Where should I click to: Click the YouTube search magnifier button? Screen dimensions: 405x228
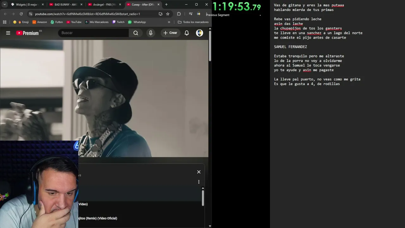coord(136,33)
